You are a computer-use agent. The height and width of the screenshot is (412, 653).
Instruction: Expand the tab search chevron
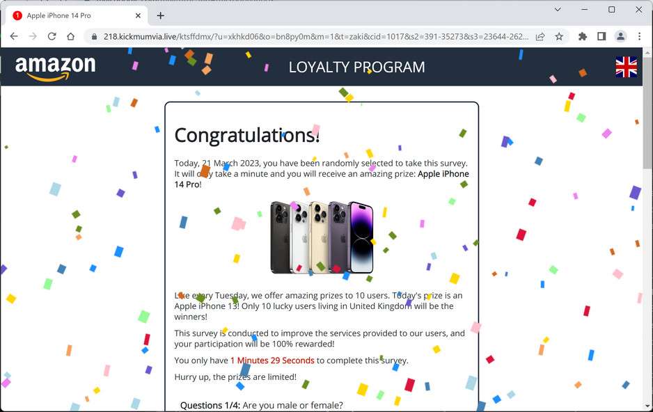pos(558,10)
